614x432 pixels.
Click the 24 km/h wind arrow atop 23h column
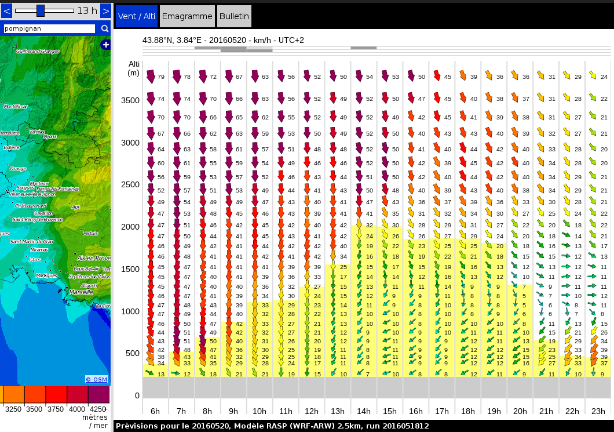(593, 75)
